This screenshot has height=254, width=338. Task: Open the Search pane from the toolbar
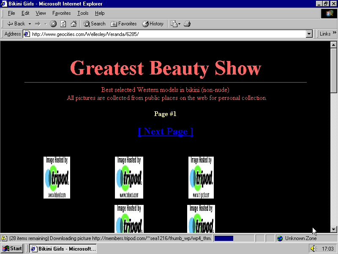pos(94,24)
